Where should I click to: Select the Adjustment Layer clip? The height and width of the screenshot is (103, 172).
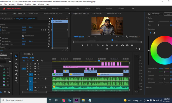click(x=96, y=67)
